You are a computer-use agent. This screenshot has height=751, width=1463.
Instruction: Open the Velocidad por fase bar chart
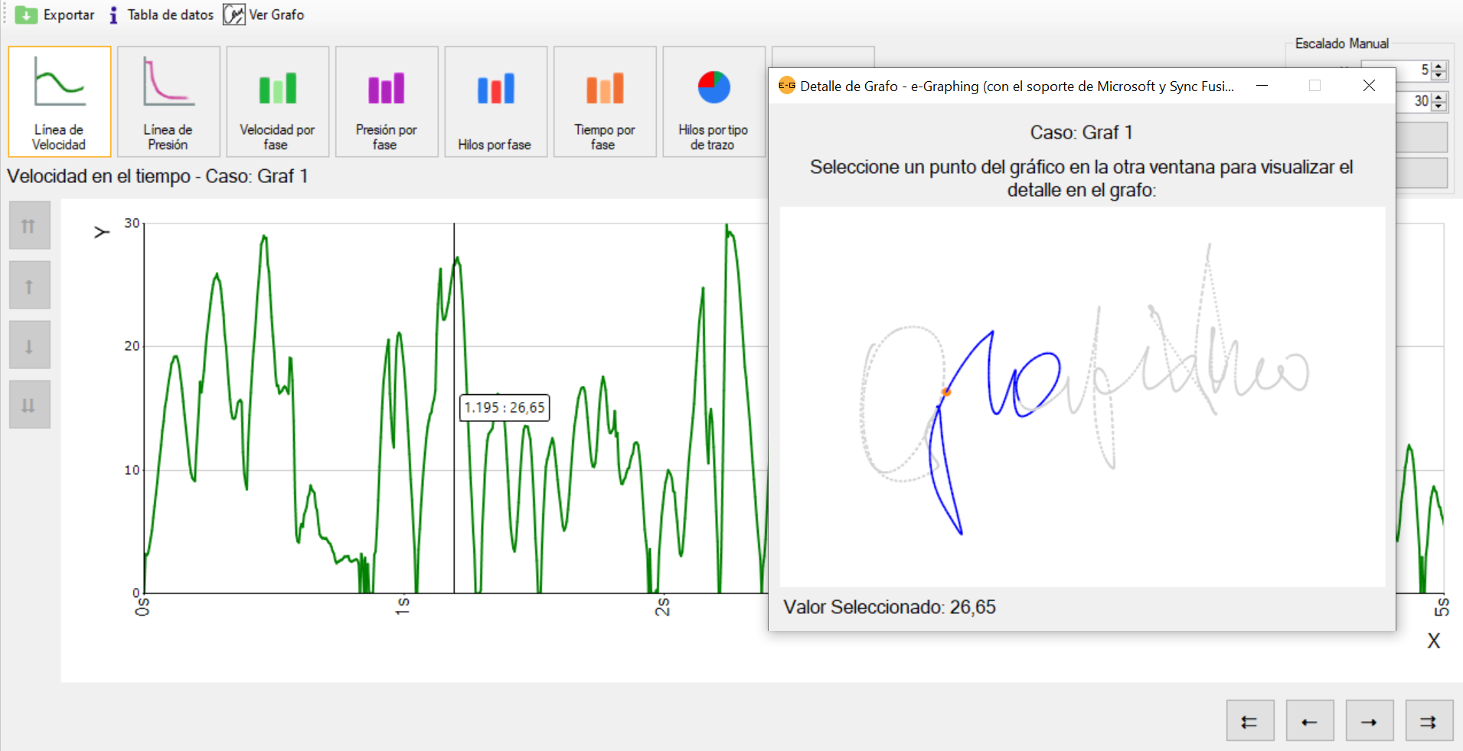coord(277,101)
